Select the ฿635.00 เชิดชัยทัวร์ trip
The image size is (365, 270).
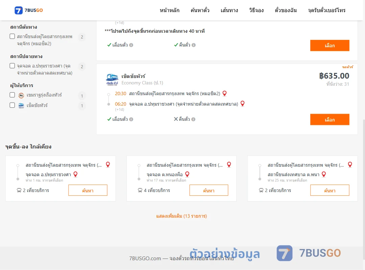330,119
